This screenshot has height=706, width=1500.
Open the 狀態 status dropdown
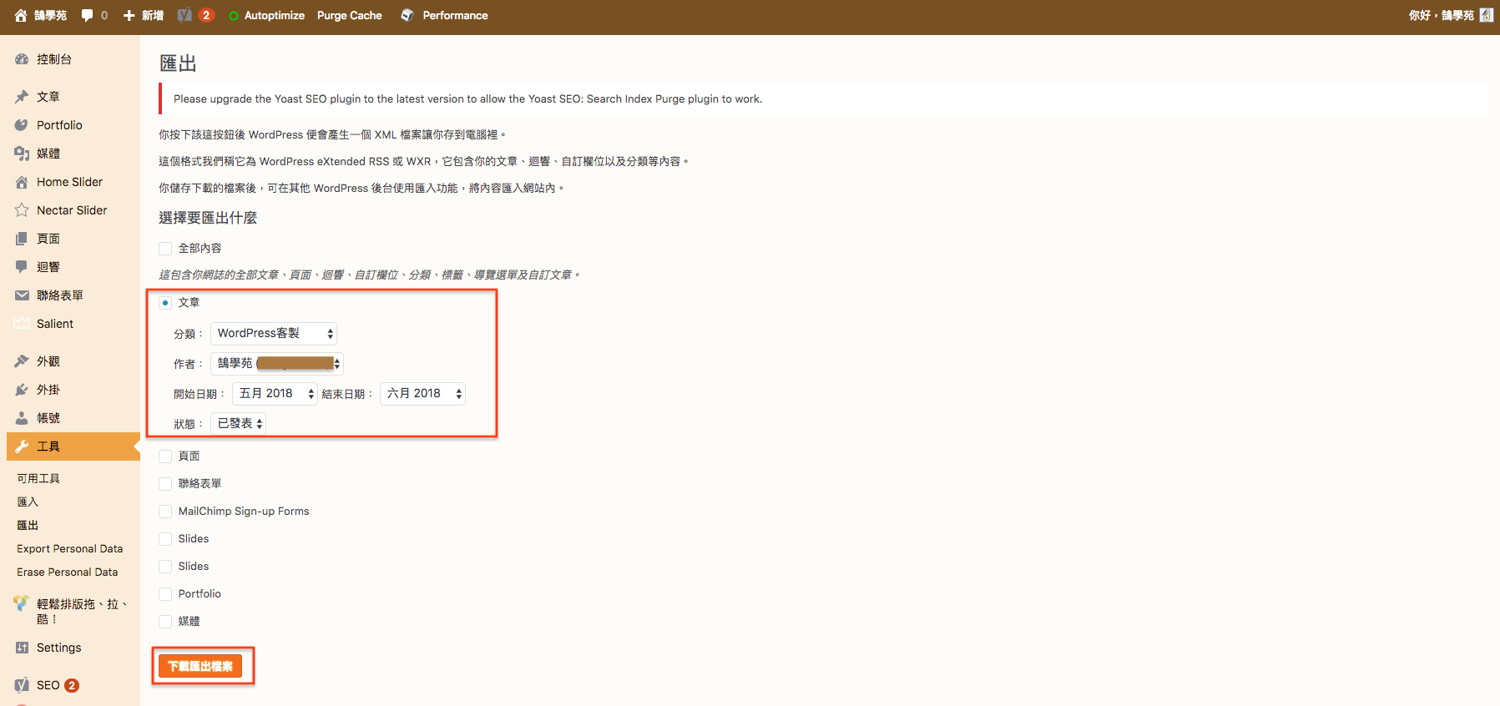tap(239, 424)
